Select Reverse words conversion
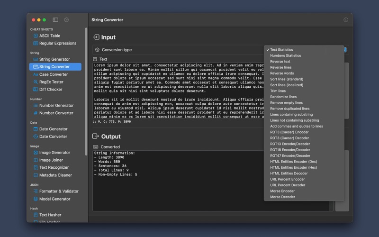The height and width of the screenshot is (237, 379). click(x=304, y=73)
